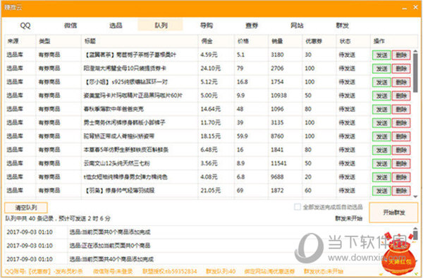Sort by the 类型 column header

tap(44, 42)
